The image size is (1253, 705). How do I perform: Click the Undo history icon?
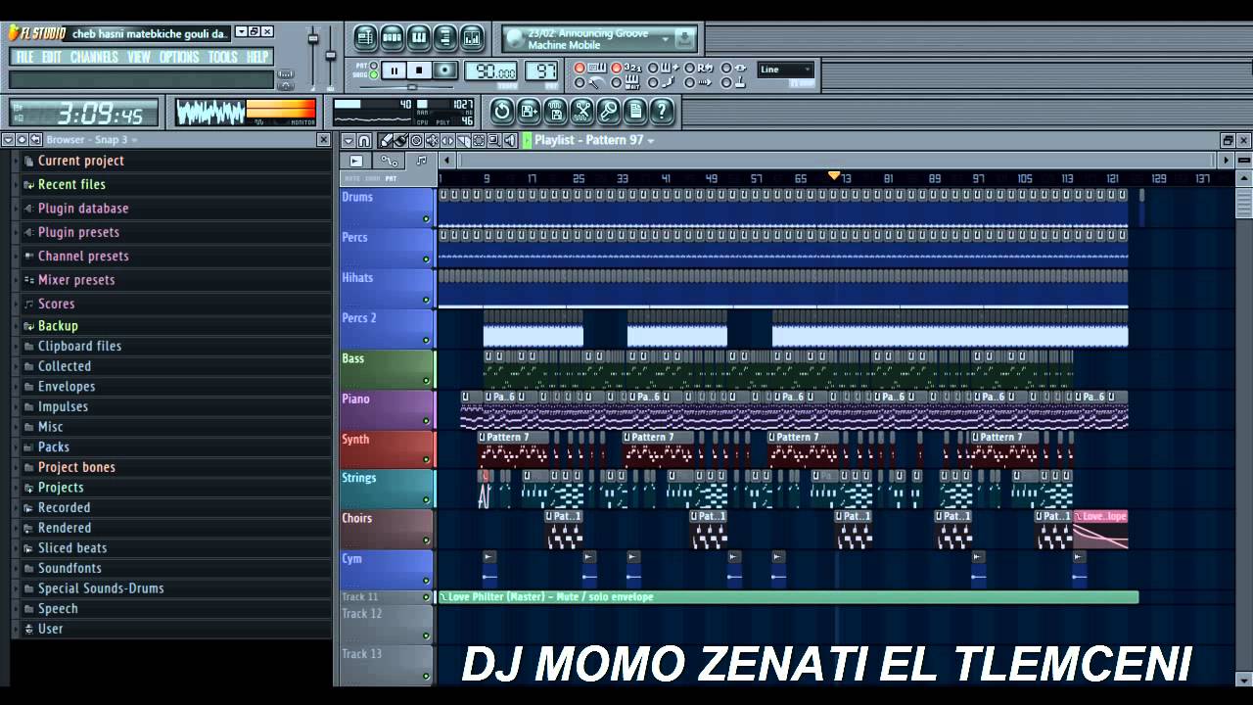pos(501,111)
